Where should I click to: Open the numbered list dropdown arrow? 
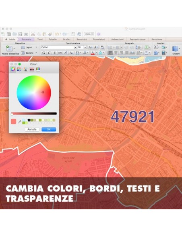coord(122,47)
